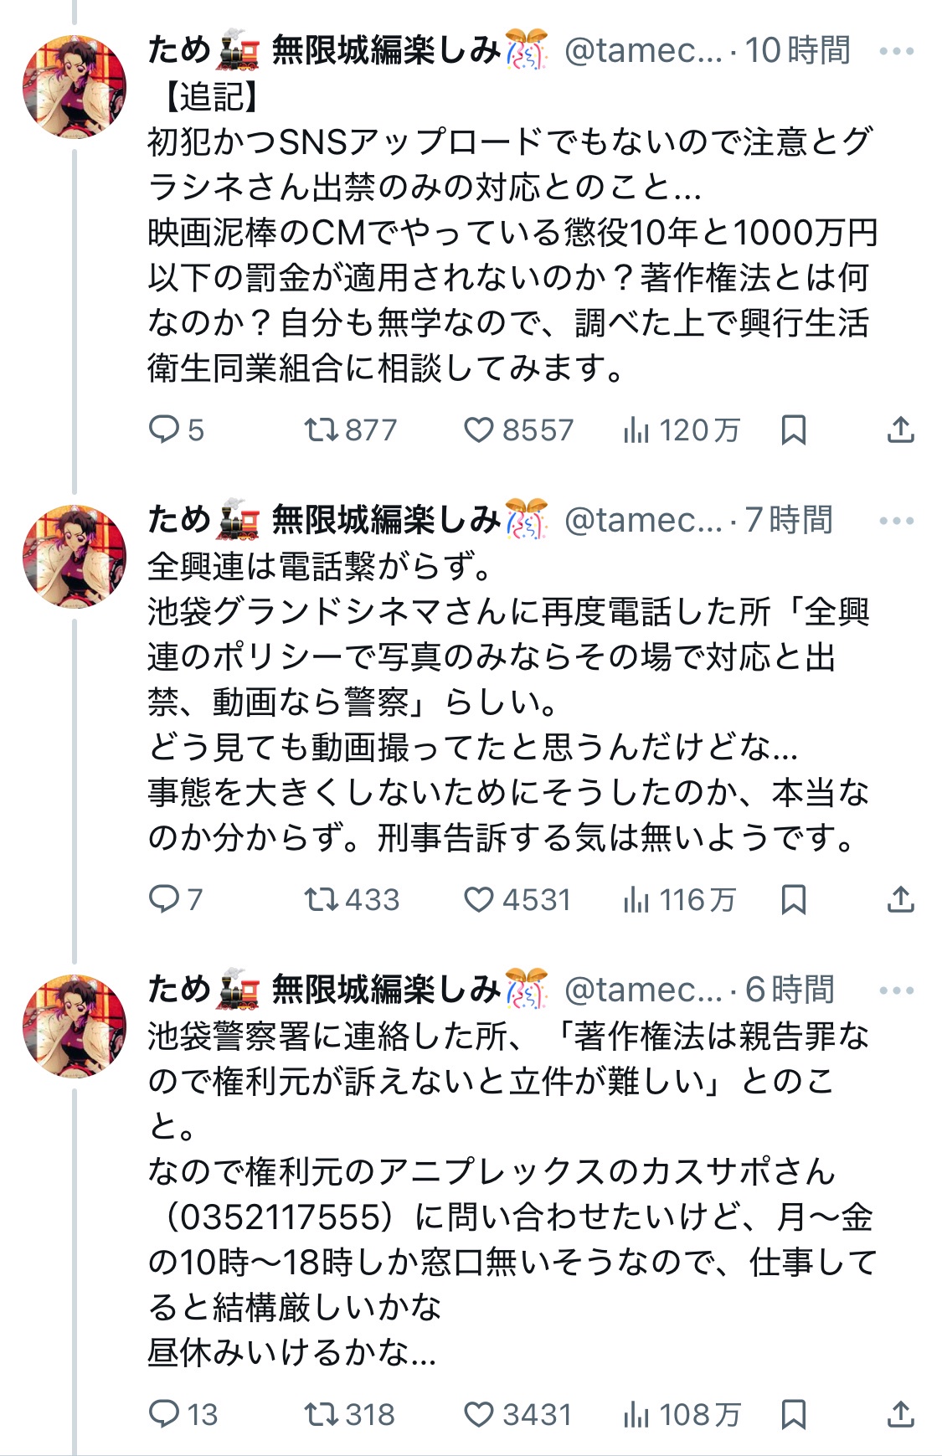Repost the tweet with 433 reposts
The width and height of the screenshot is (942, 1456).
[x=321, y=900]
